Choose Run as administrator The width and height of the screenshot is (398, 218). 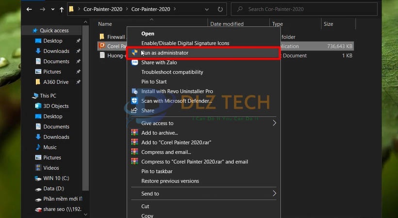point(203,53)
